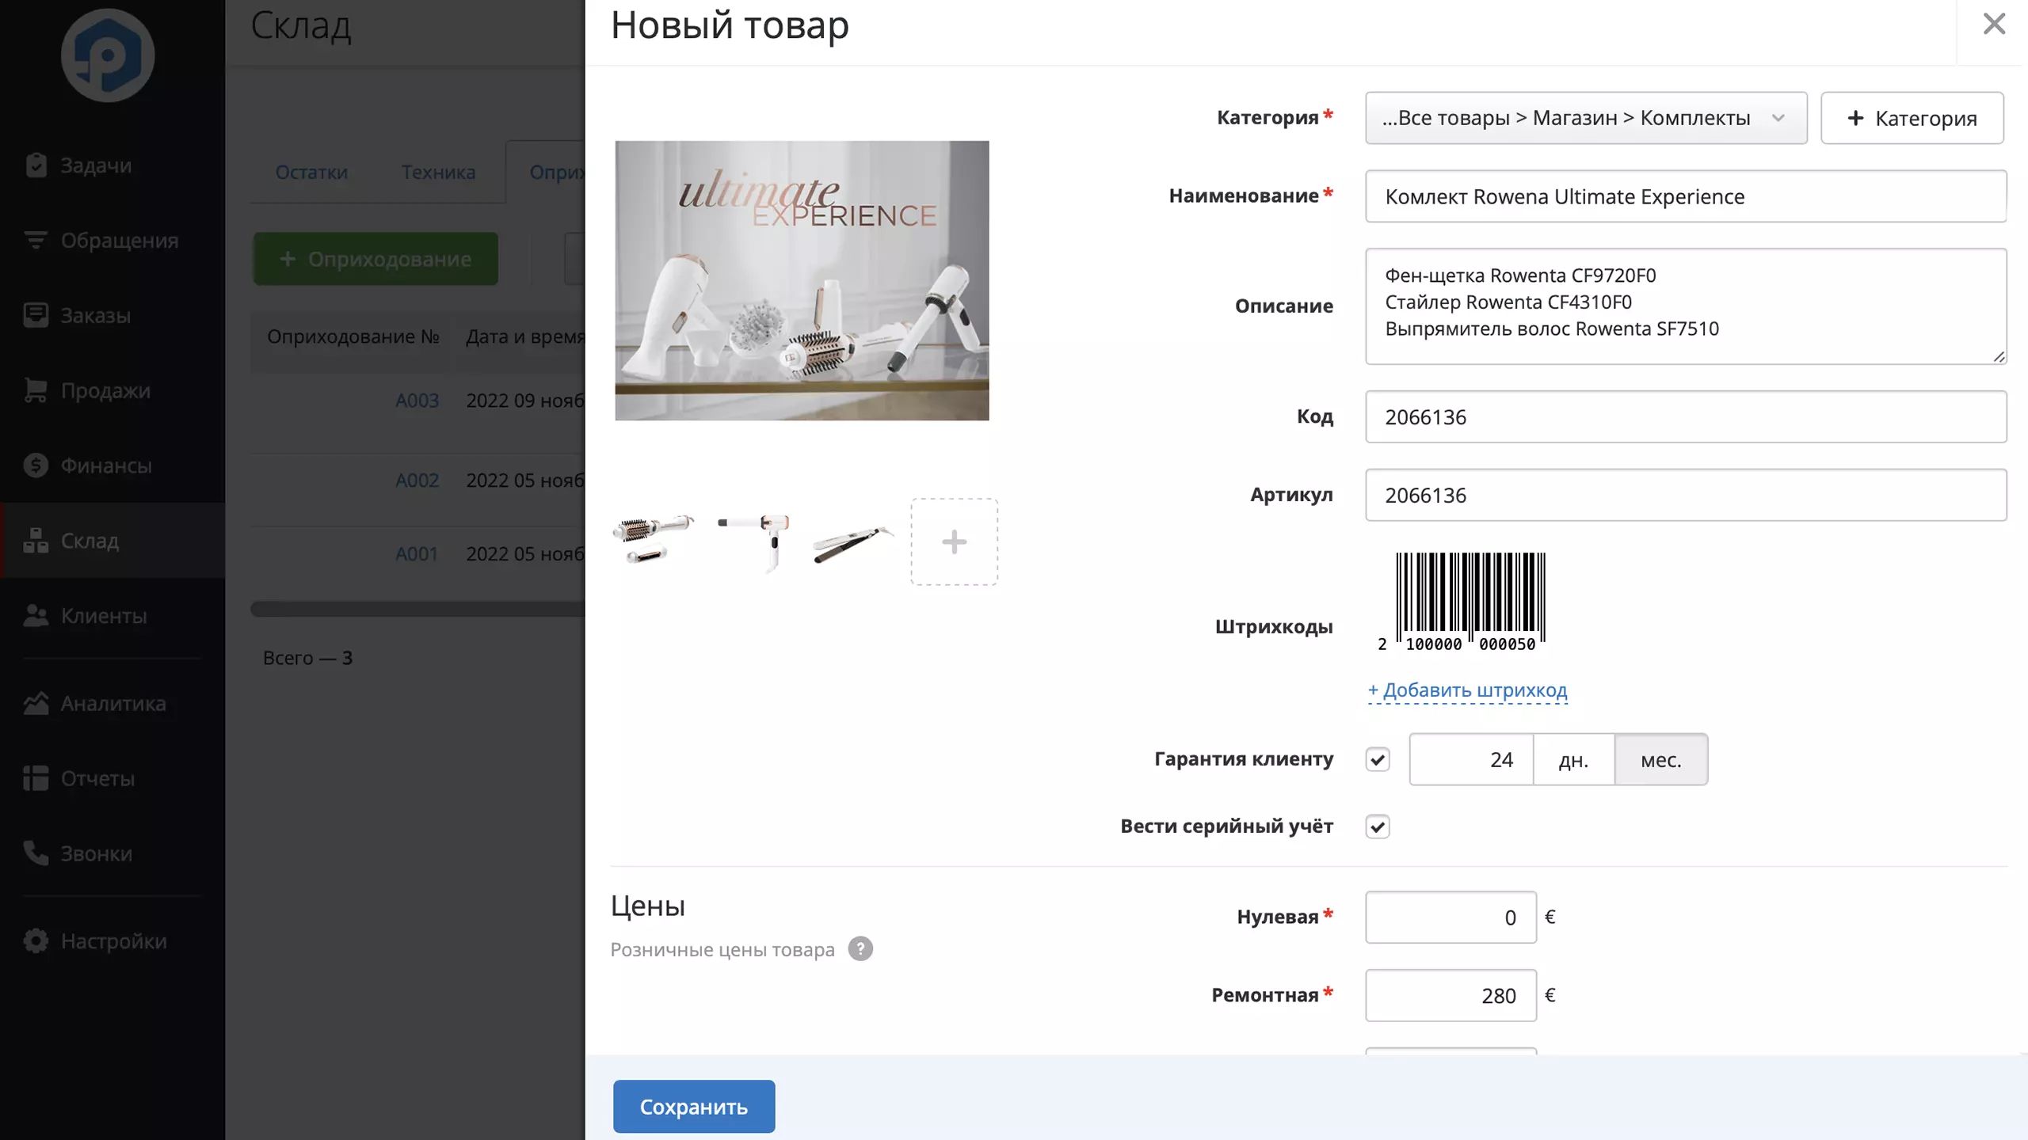
Task: Go to Заказы in the sidebar
Action: coord(112,315)
